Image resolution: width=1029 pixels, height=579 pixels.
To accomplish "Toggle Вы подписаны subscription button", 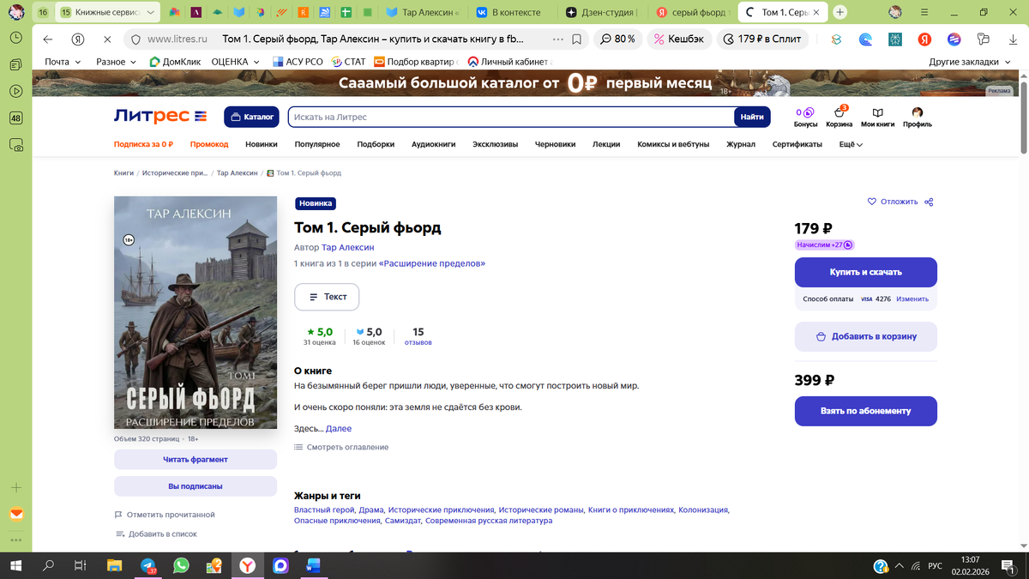I will point(196,486).
